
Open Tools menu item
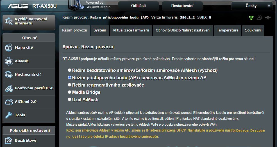(29, 116)
